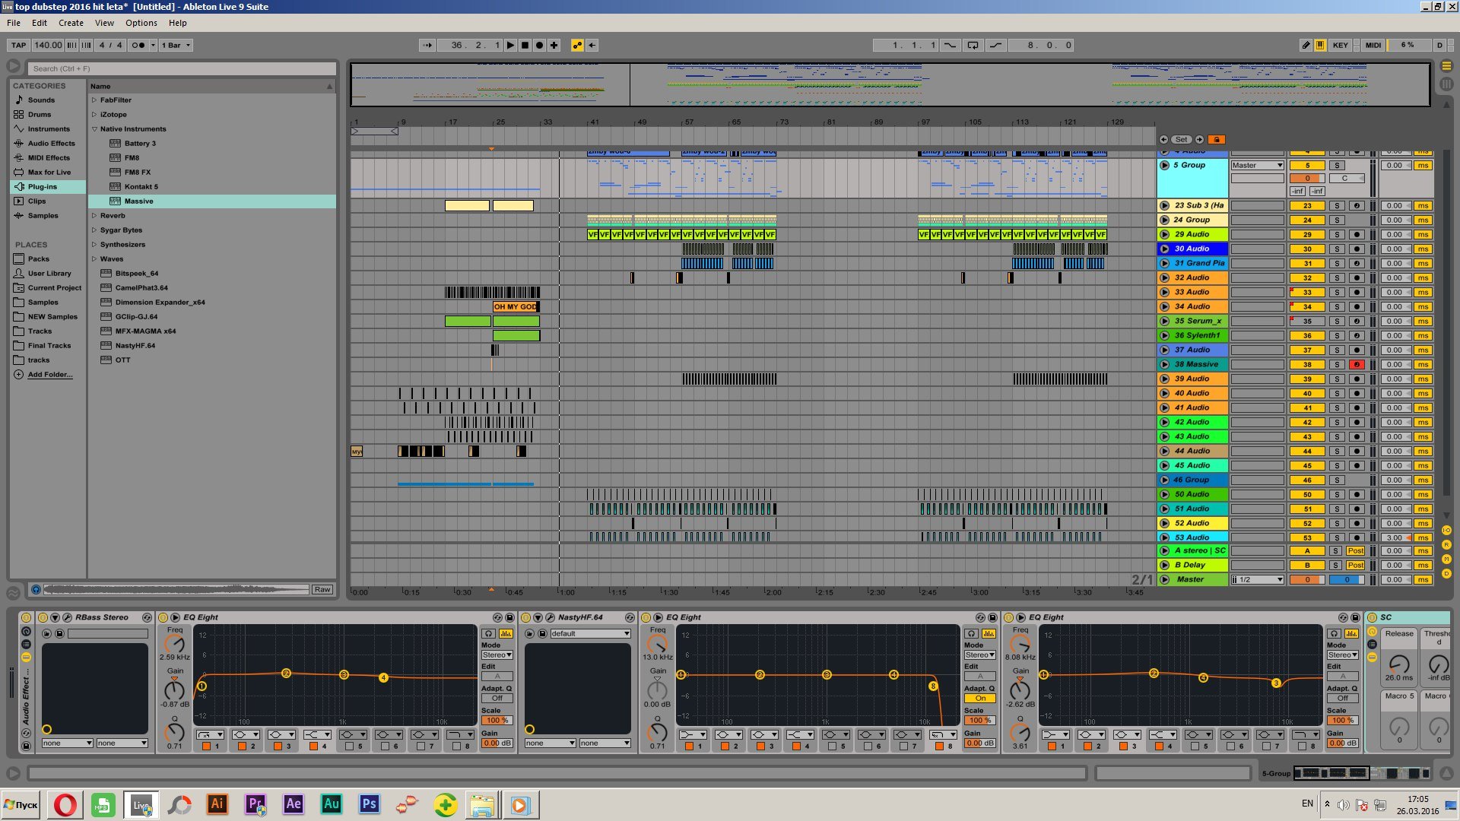Open the View menu
This screenshot has height=821, width=1460.
[104, 23]
